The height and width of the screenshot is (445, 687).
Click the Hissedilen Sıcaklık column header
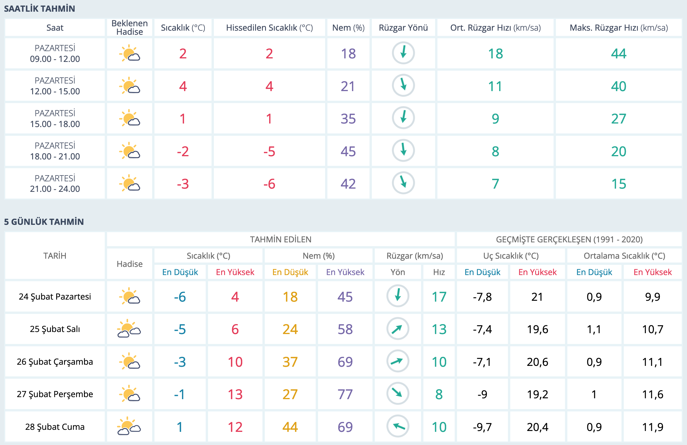(269, 28)
